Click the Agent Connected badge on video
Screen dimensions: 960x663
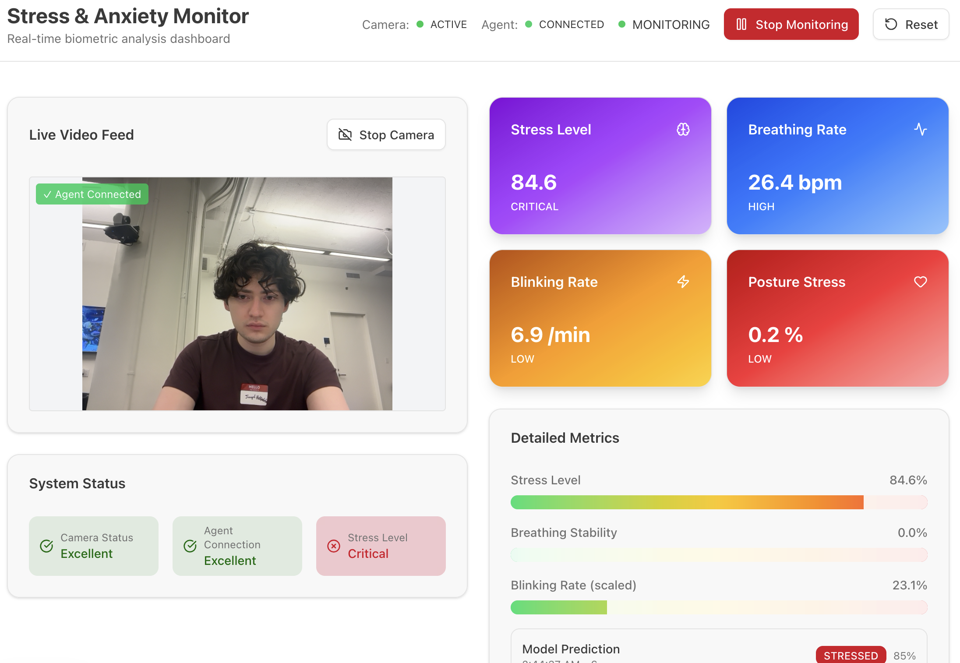[x=92, y=194]
